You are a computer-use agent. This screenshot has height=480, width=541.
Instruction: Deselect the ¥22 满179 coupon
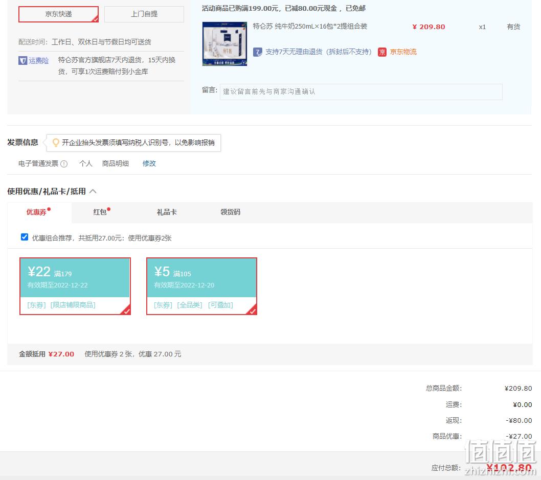(x=75, y=286)
